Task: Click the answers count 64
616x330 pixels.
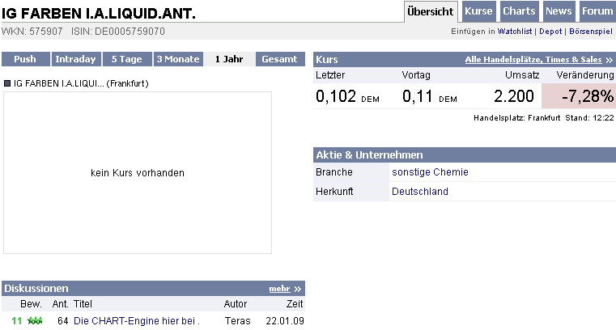Action: [x=63, y=321]
